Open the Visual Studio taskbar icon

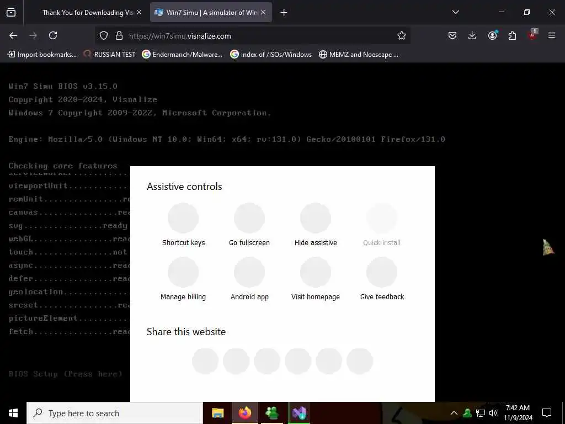pyautogui.click(x=299, y=413)
